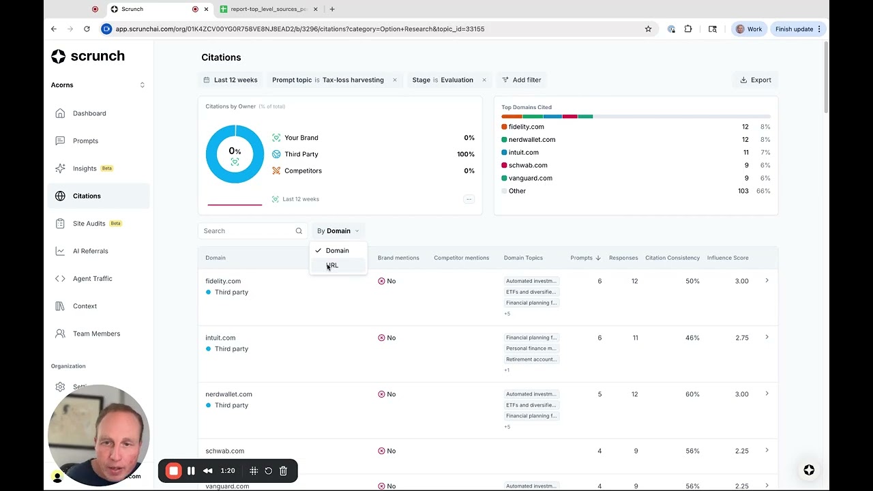Close the Scrunch browser tab
The width and height of the screenshot is (873, 491).
coord(206,9)
